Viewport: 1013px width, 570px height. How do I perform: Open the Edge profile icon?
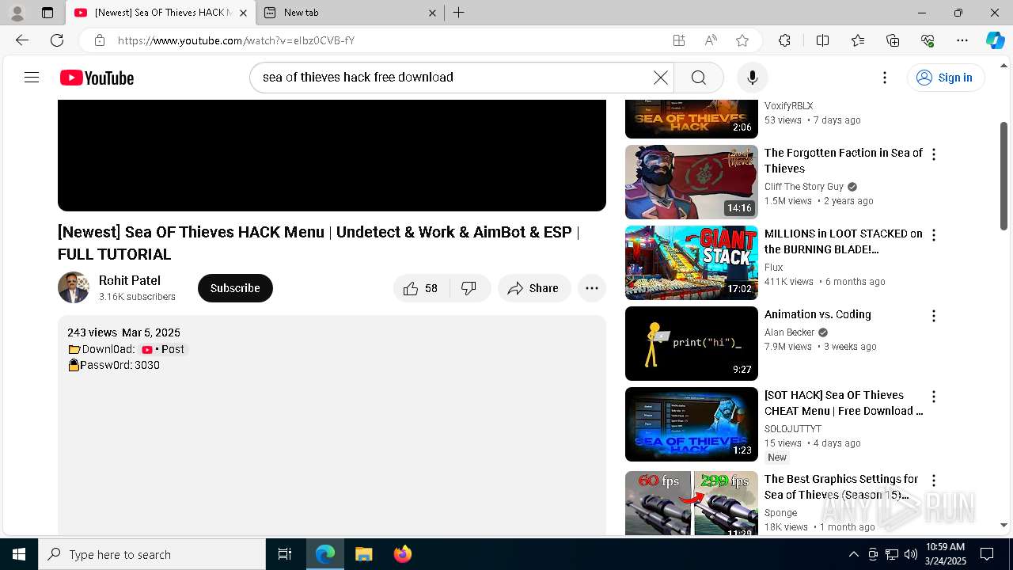17,13
